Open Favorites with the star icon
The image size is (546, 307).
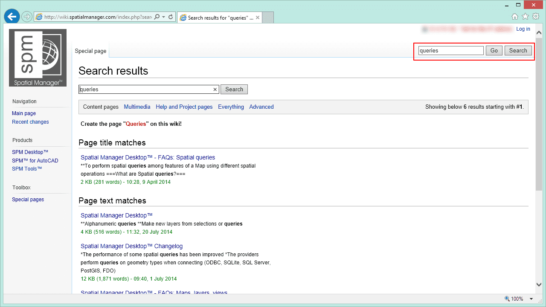[x=526, y=17]
